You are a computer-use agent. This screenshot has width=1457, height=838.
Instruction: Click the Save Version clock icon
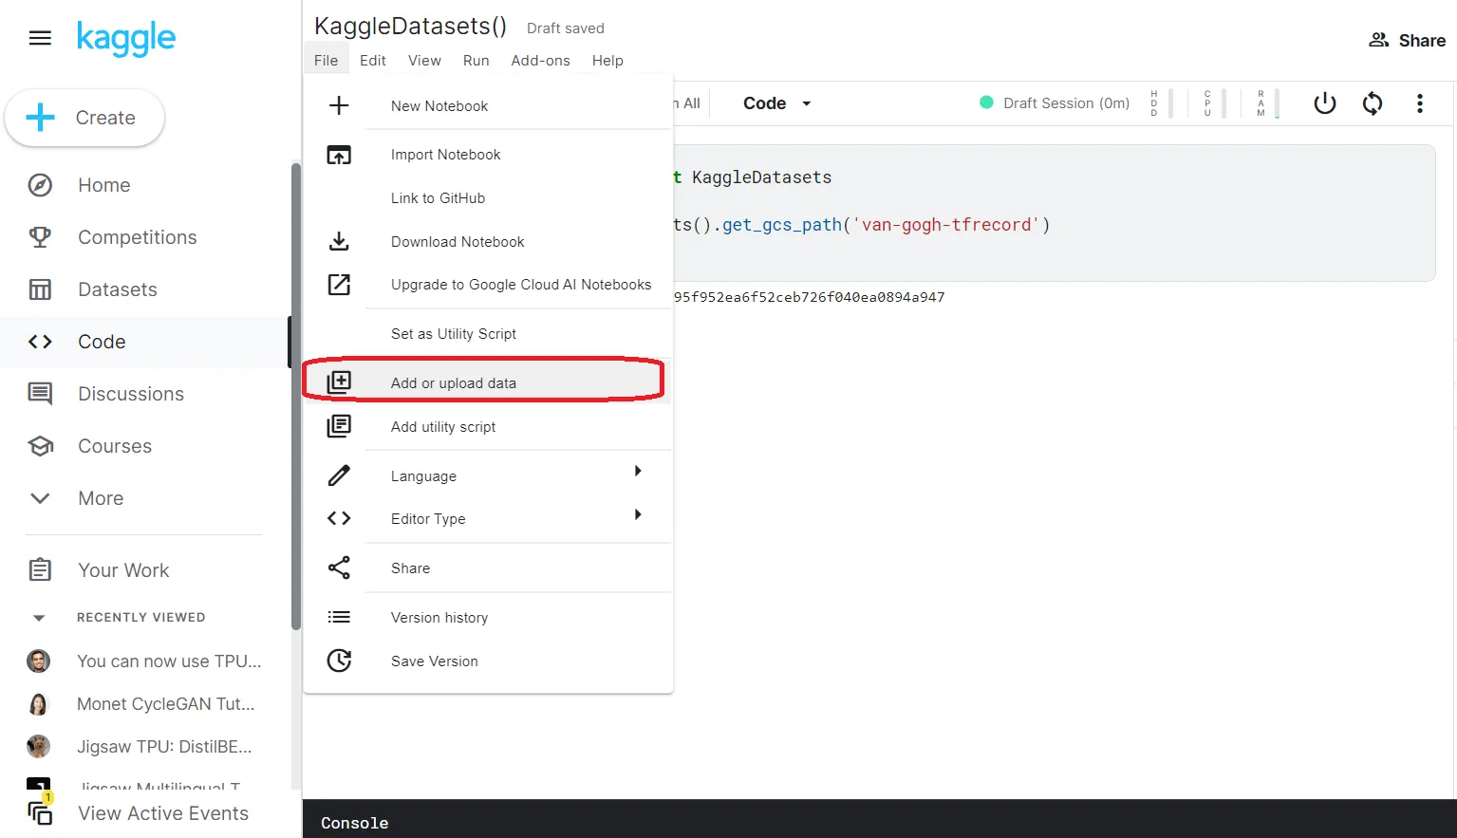pos(339,661)
